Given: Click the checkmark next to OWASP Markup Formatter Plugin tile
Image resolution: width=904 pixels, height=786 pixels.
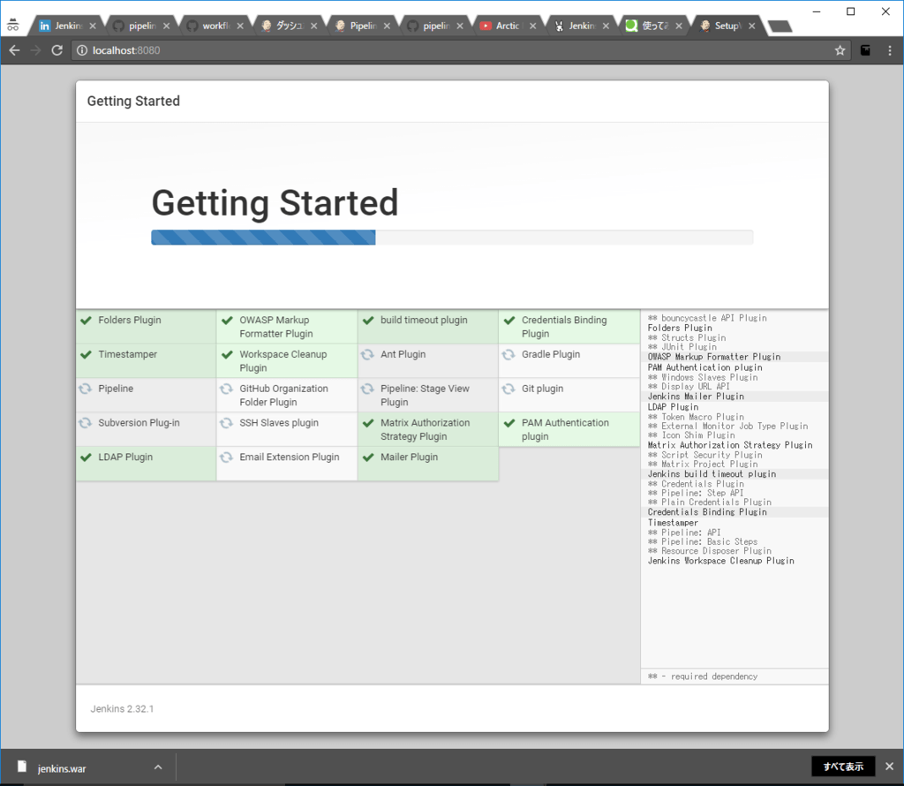Looking at the screenshot, I should pos(227,321).
